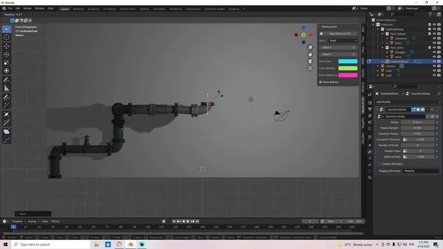Expand the Light item in outliner

coord(378,75)
